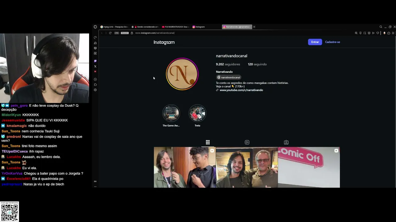The height and width of the screenshot is (222, 396).
Task: Go forward to the next page
Action: [x=106, y=33]
